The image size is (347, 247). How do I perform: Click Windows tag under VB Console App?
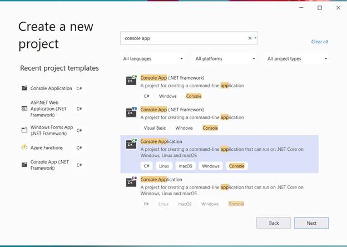point(184,128)
